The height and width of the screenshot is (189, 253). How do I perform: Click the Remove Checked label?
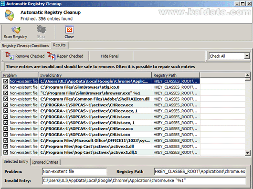click(x=30, y=56)
